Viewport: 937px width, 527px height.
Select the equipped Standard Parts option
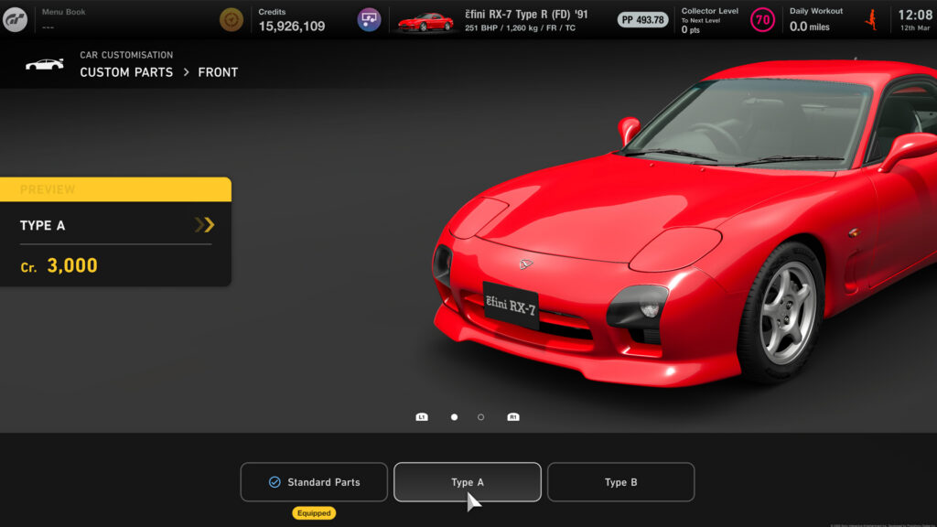[314, 482]
